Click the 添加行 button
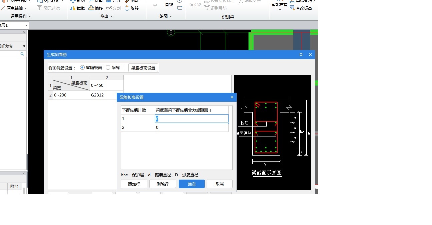 pyautogui.click(x=134, y=184)
